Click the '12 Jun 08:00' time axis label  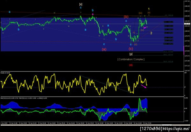(80, 123)
